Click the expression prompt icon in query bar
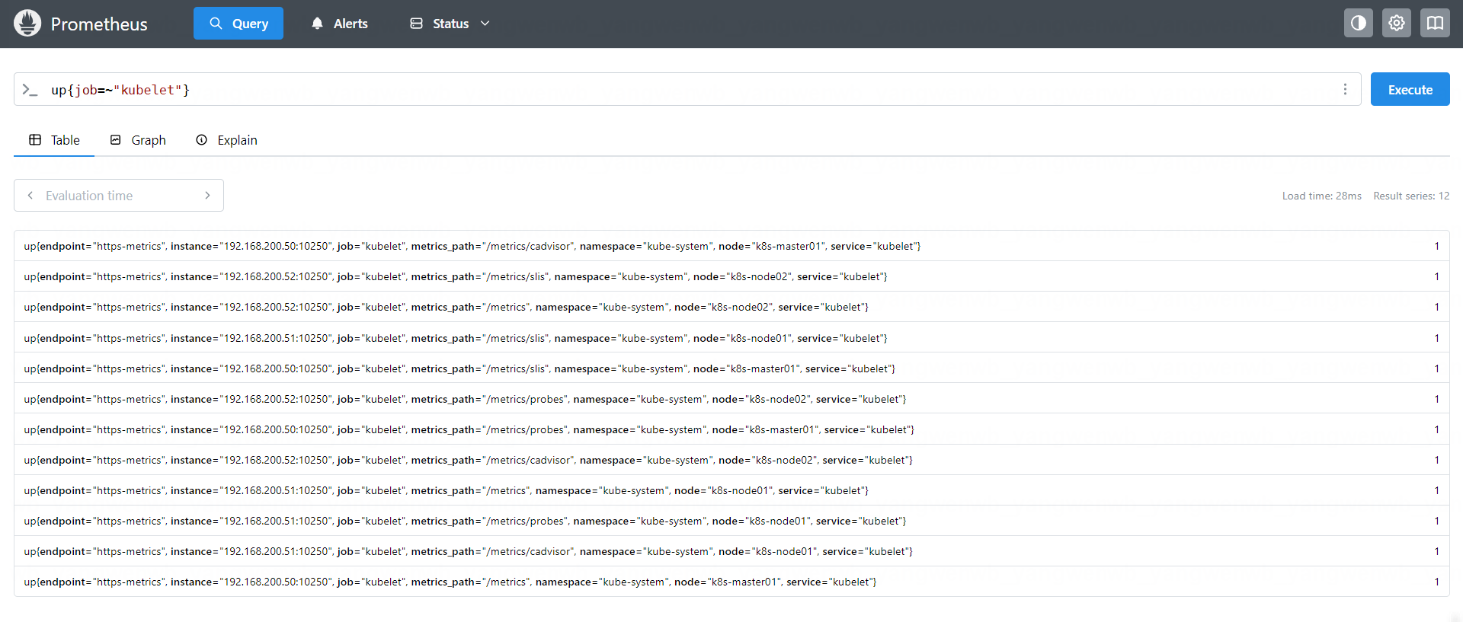 coord(30,90)
